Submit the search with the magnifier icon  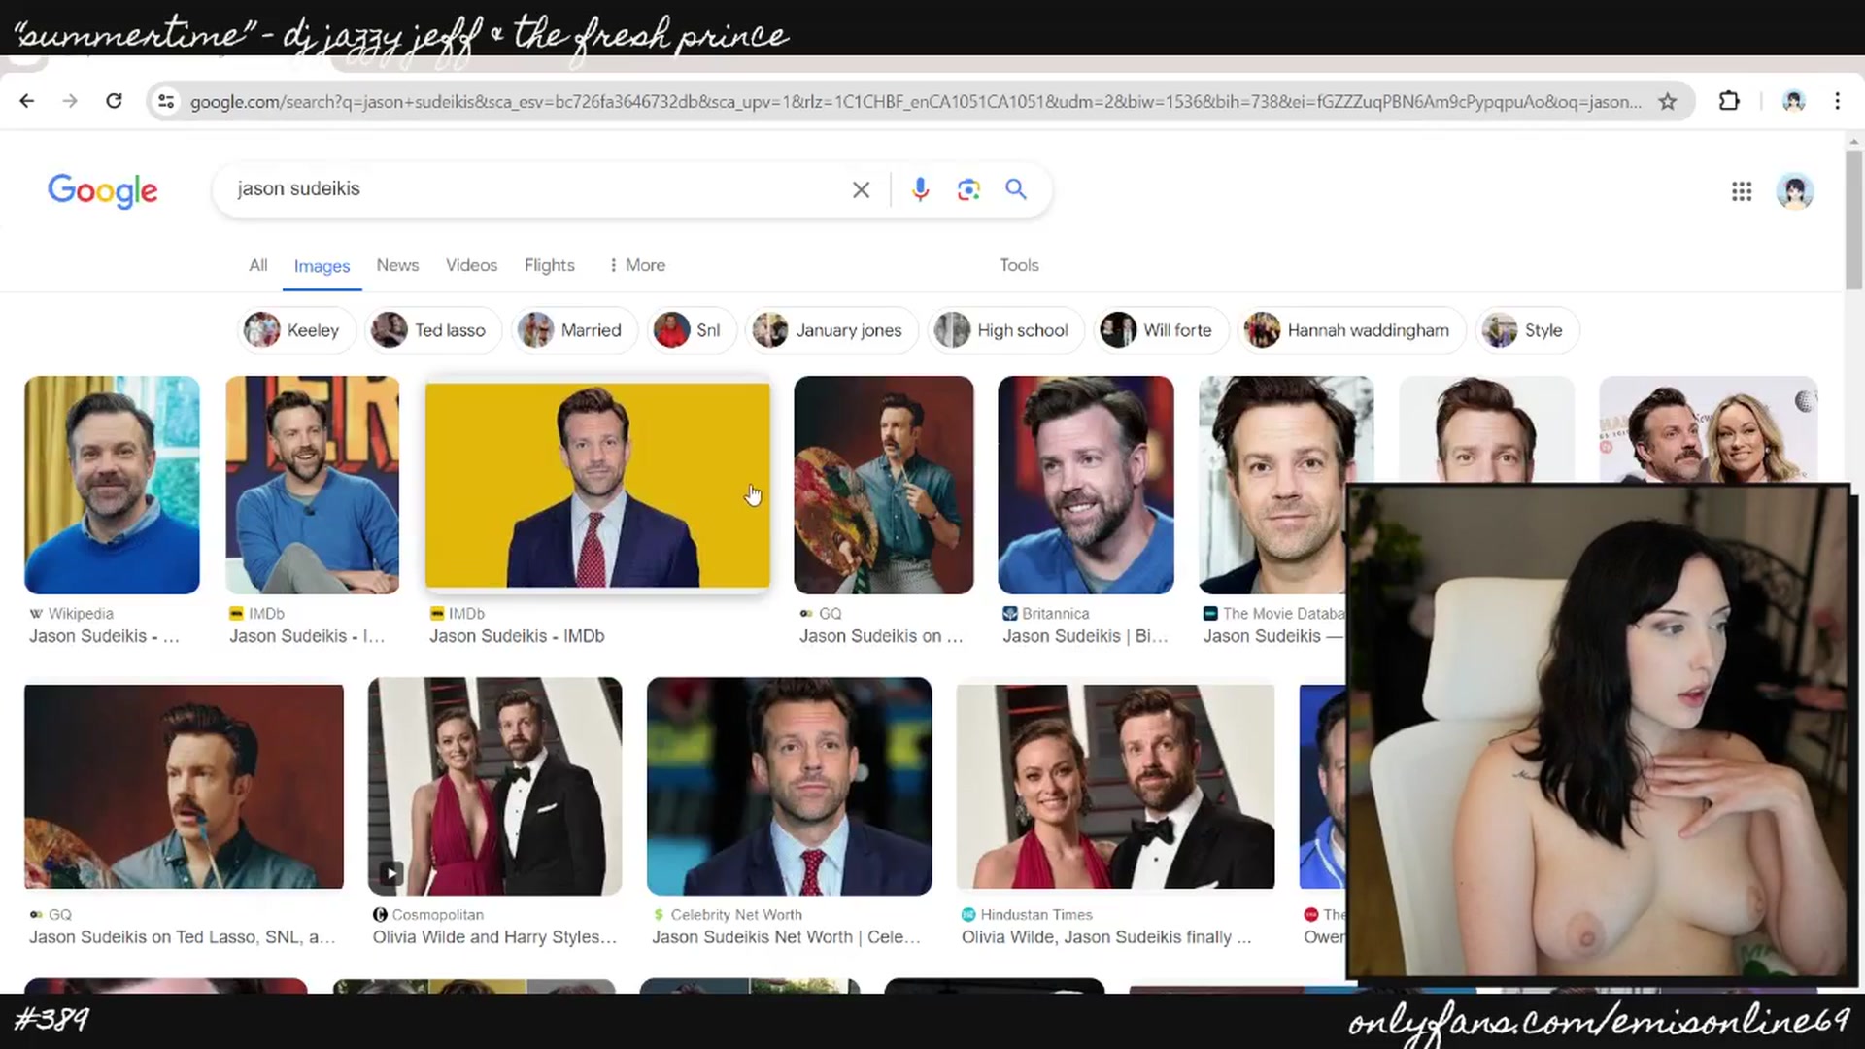[1016, 189]
